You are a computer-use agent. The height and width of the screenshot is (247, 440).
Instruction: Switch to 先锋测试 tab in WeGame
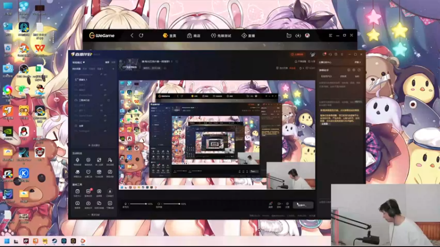pyautogui.click(x=221, y=36)
